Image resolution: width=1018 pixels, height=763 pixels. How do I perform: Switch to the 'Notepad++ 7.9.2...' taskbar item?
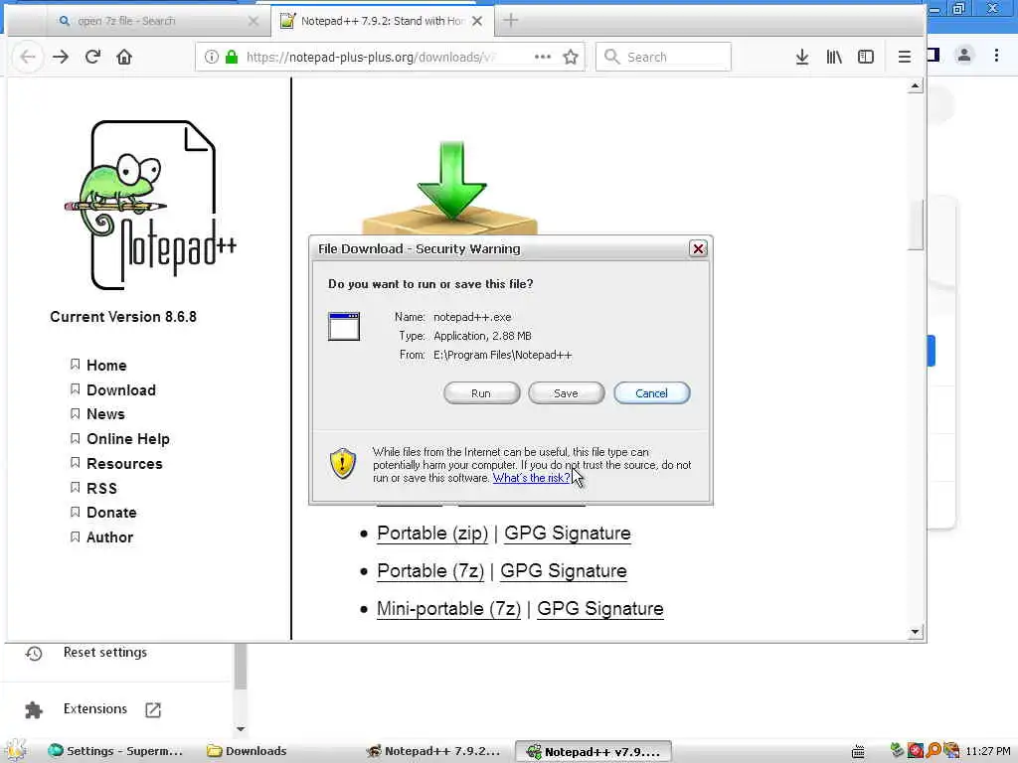pyautogui.click(x=433, y=751)
